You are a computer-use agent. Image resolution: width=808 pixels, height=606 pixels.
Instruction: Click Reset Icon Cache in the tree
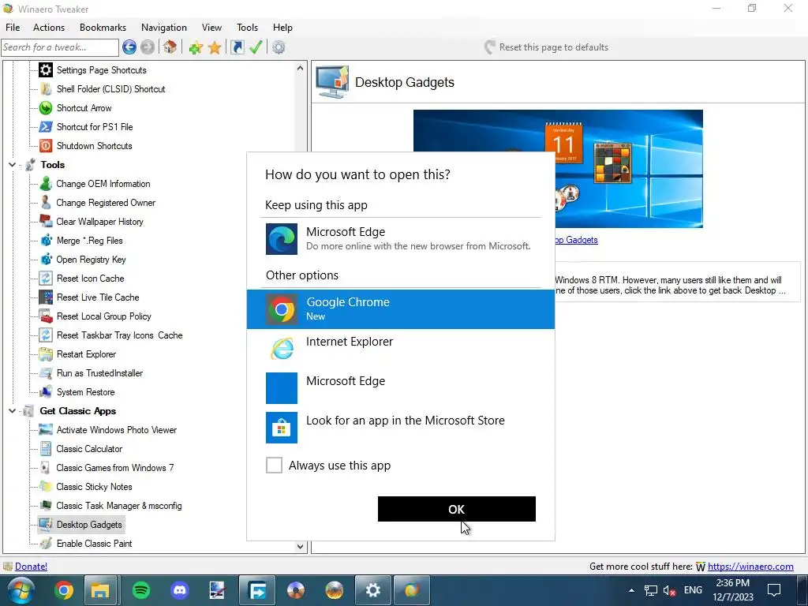[90, 279]
